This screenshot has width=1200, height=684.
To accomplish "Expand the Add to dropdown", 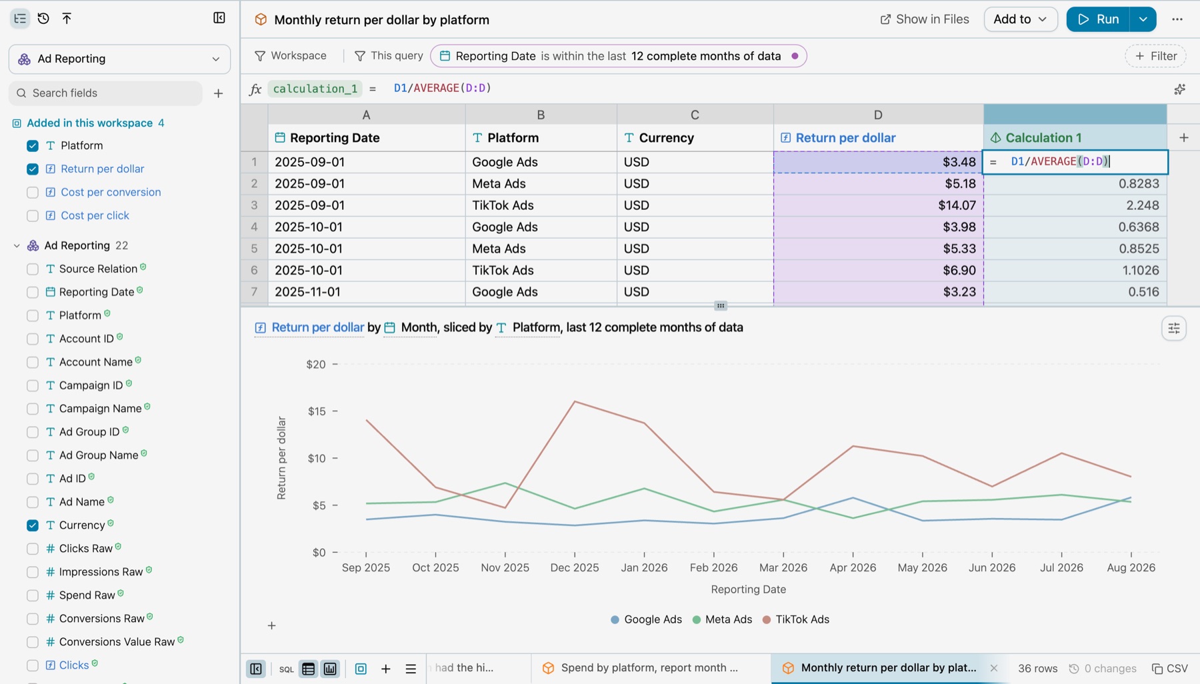I will click(x=1021, y=19).
